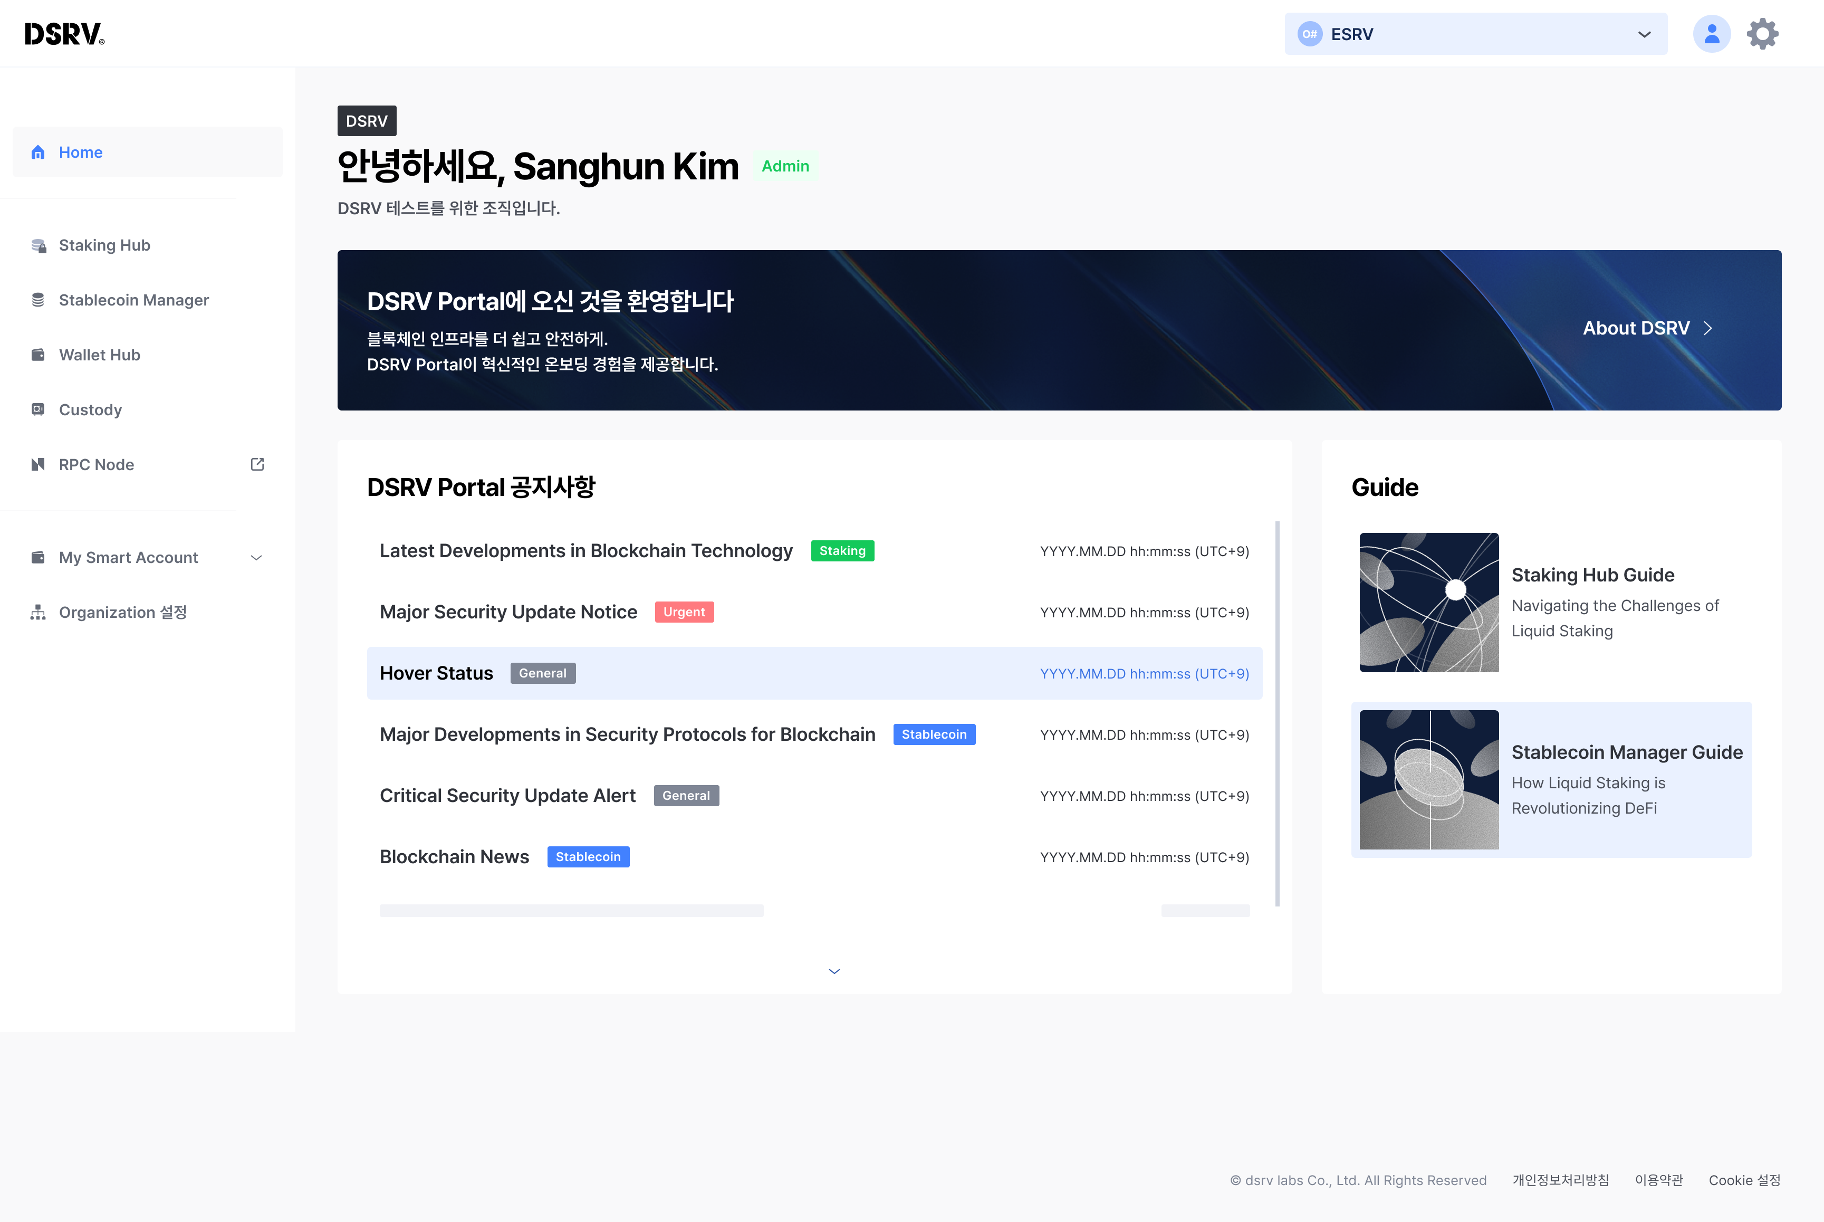
Task: Click the Staking Hub sidebar icon
Action: click(38, 245)
